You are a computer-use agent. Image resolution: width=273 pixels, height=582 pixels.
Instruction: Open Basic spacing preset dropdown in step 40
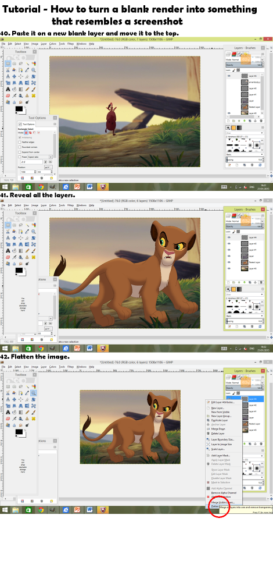[x=245, y=154]
